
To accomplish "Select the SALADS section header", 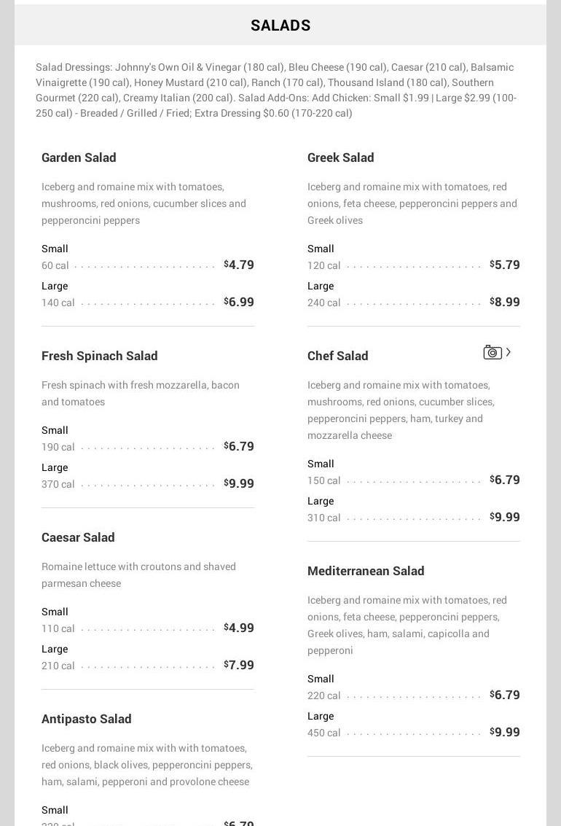I will click(280, 26).
